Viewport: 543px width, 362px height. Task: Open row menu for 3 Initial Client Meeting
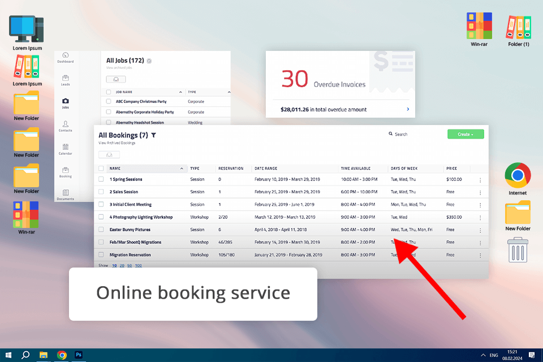tap(480, 205)
